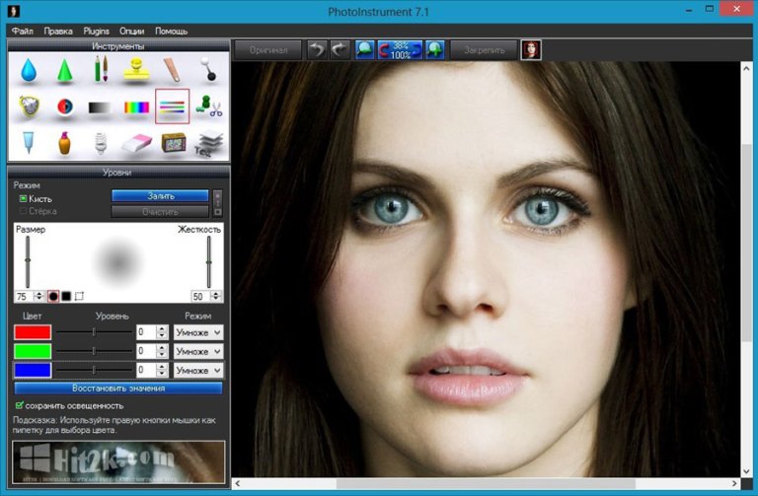Click the Восстановить значения button
This screenshot has width=758, height=496.
tap(118, 389)
